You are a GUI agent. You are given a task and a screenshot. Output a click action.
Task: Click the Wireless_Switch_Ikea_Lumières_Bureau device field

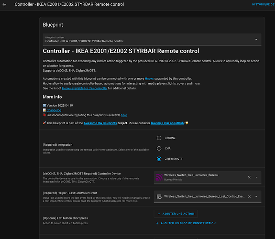pos(208,177)
